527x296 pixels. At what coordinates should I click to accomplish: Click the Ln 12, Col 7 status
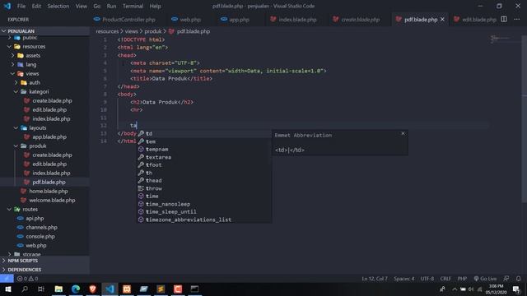point(375,279)
